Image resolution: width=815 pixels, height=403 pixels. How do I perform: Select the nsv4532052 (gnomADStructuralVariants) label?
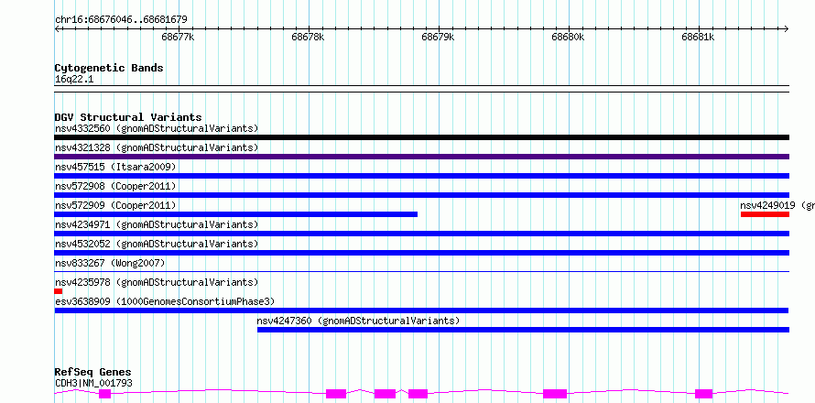(x=157, y=244)
